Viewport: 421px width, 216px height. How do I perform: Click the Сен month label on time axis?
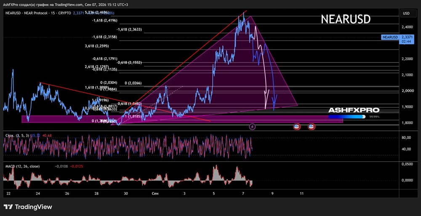click(155, 193)
